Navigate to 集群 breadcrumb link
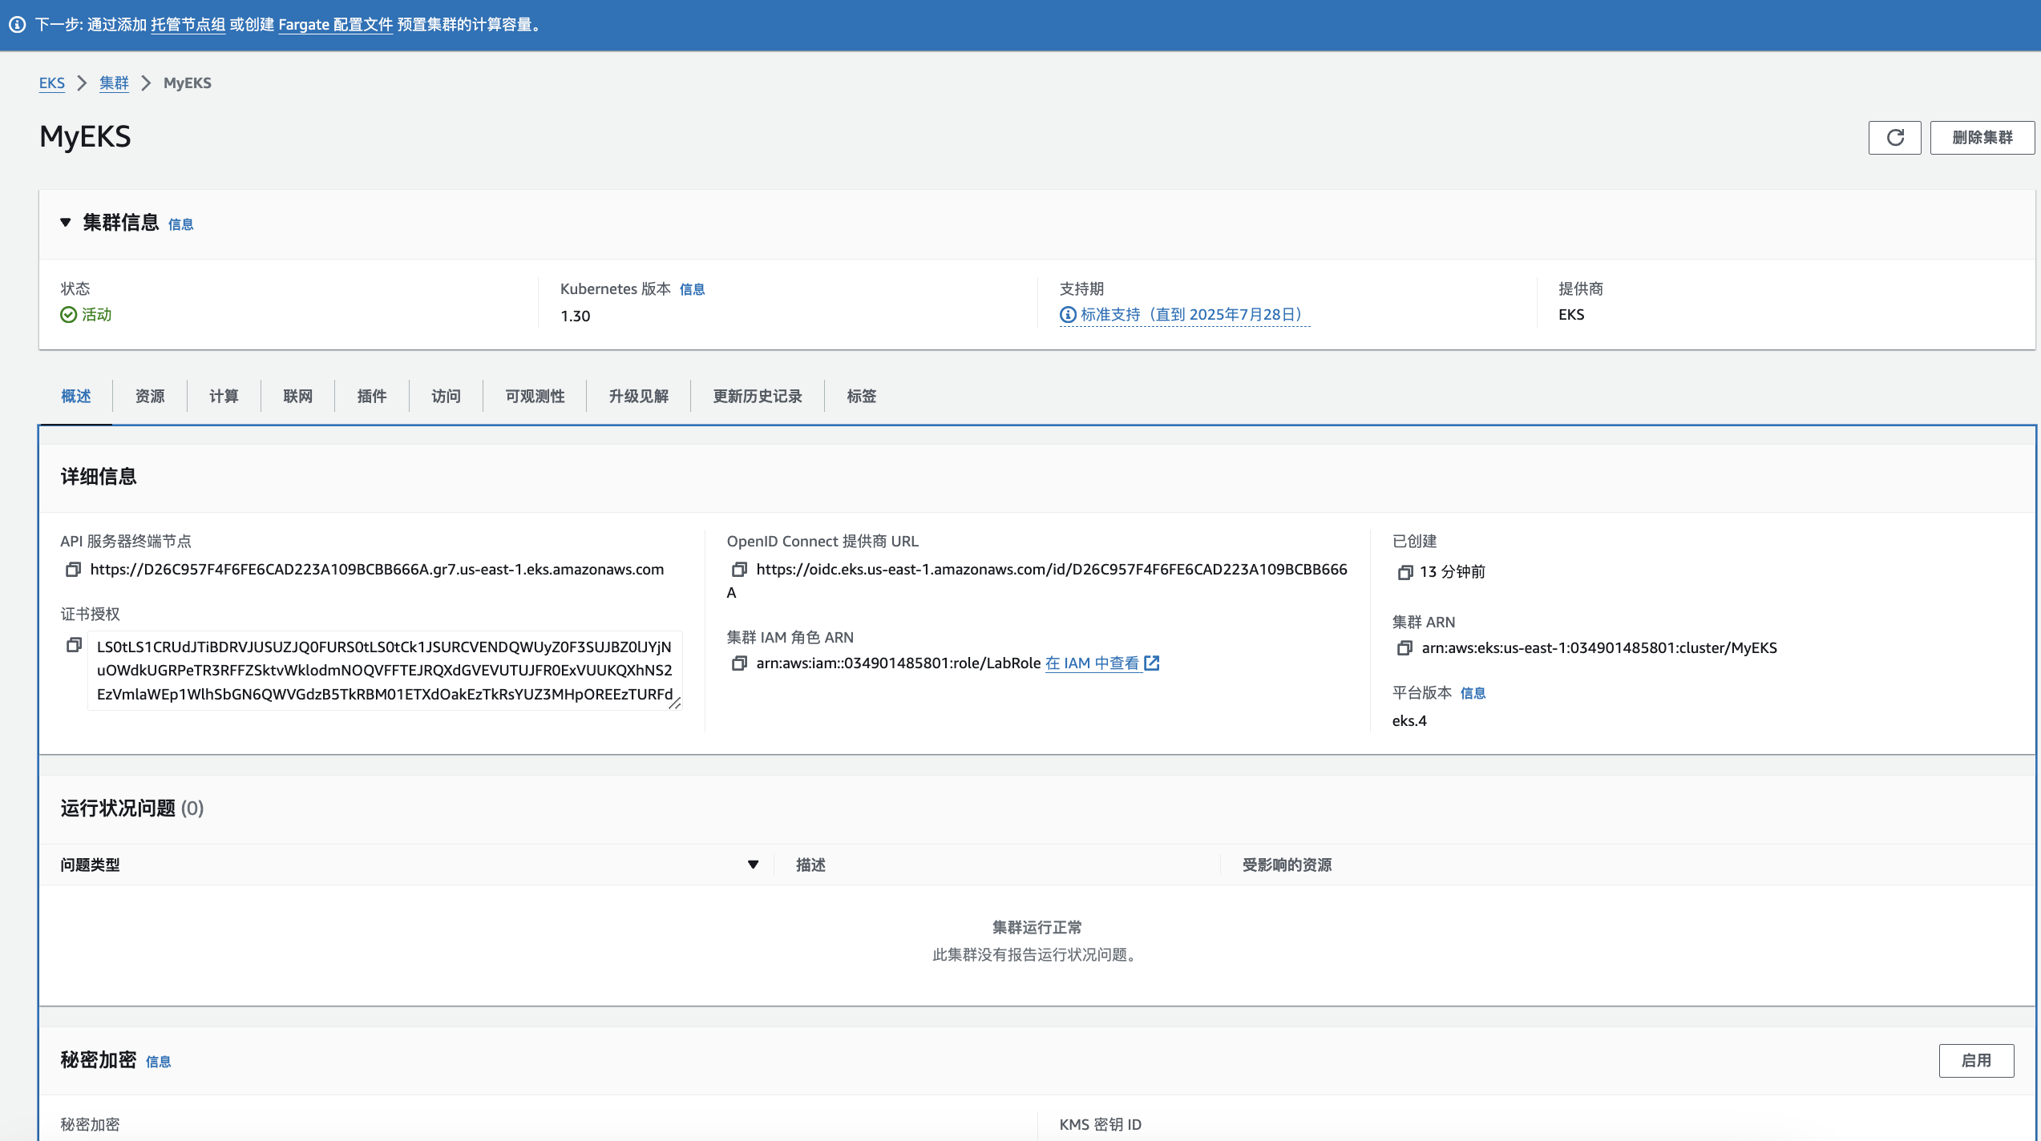This screenshot has height=1141, width=2041. point(114,83)
